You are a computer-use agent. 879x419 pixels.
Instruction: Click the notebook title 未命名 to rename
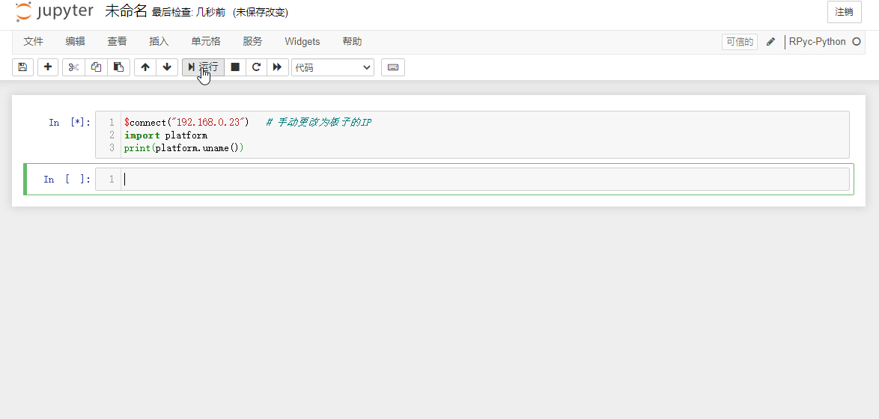[126, 11]
